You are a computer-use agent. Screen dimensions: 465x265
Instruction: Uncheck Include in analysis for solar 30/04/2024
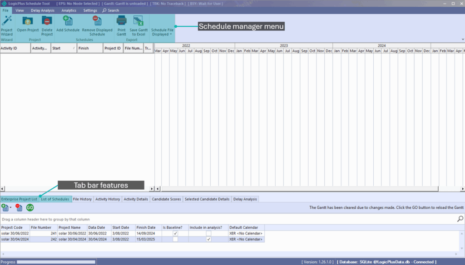click(208, 239)
